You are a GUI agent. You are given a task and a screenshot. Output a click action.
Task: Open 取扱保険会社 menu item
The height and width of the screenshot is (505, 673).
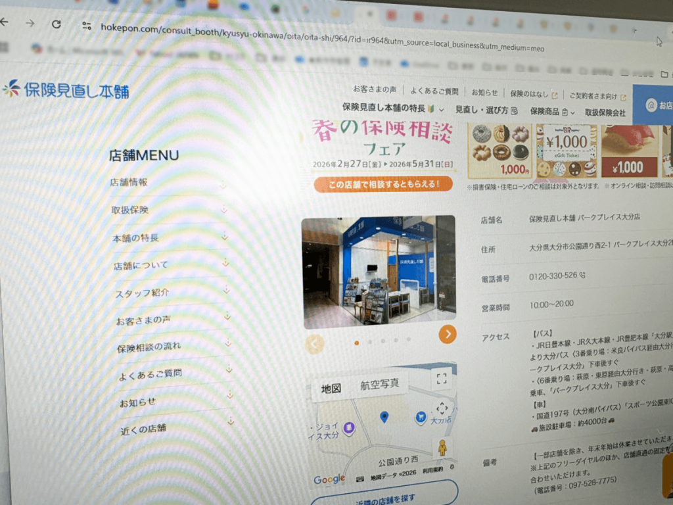(605, 113)
